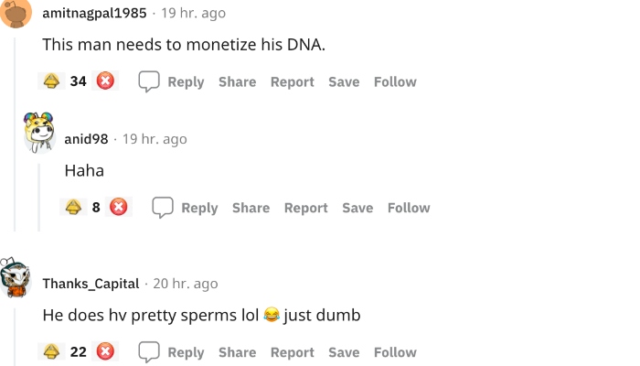This screenshot has width=640, height=366.
Task: Share amitnagpal1985's comment
Action: 237,81
